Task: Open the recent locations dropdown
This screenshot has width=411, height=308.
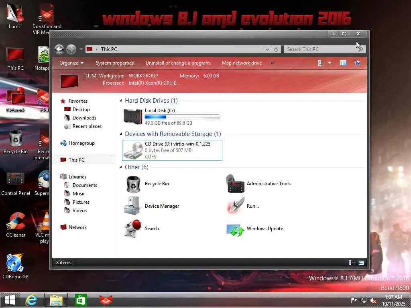Action: [x=81, y=49]
